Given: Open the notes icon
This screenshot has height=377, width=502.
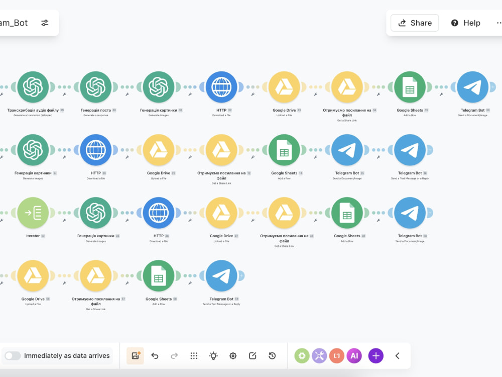Looking at the screenshot, I should [253, 355].
